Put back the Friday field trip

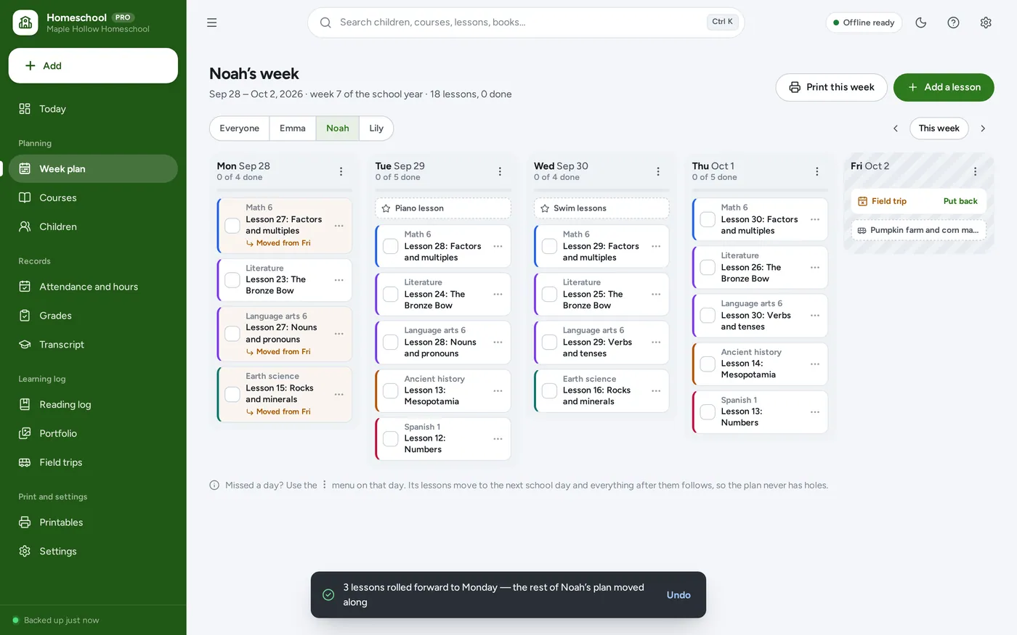pos(960,201)
